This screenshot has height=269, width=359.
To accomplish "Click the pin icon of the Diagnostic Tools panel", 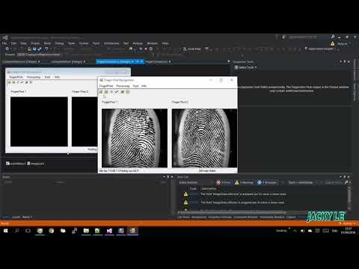I will (345, 61).
